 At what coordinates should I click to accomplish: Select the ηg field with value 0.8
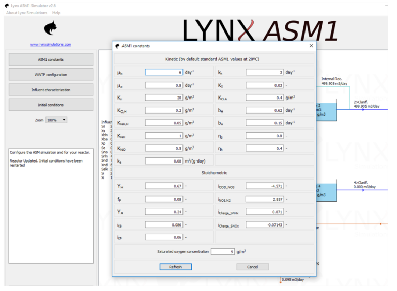(265, 136)
